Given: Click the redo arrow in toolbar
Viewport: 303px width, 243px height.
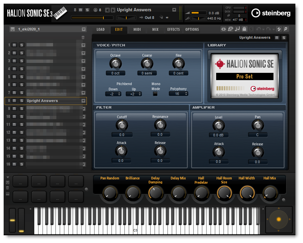Looking at the screenshot, I should pos(268,29).
